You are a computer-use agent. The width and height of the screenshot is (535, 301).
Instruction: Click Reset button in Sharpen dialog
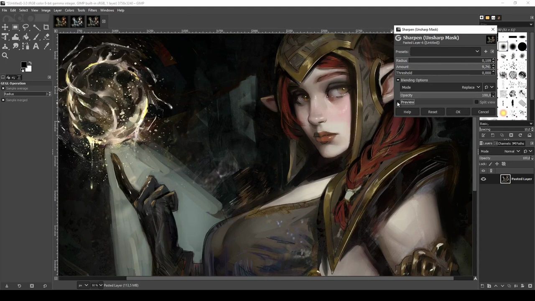tap(433, 112)
